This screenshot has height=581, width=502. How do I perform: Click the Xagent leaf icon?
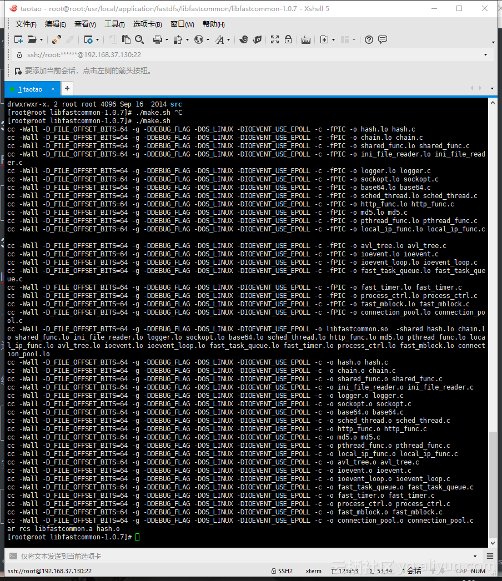257,39
